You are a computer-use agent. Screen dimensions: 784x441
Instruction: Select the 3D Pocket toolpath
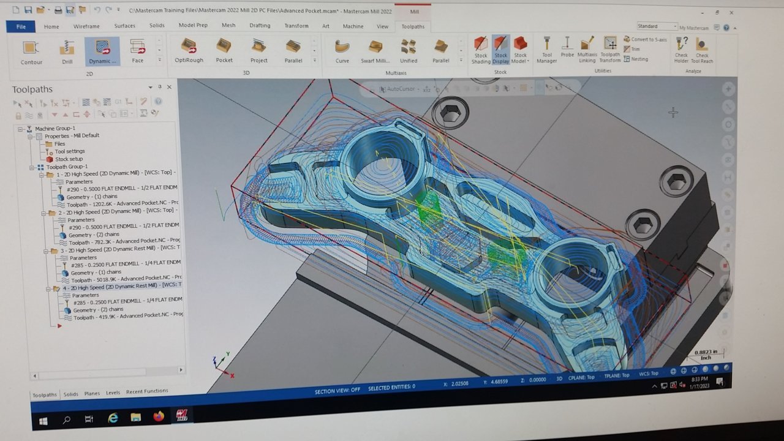(224, 51)
